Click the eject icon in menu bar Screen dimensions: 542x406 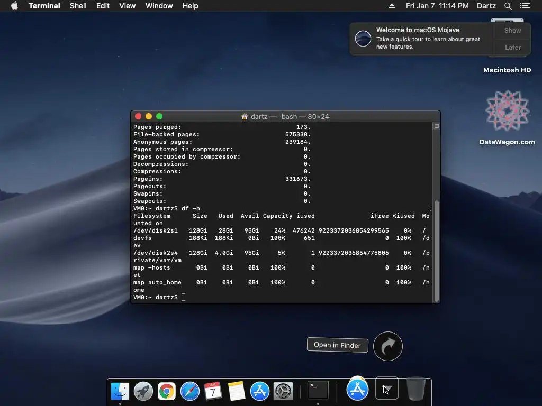coord(392,6)
